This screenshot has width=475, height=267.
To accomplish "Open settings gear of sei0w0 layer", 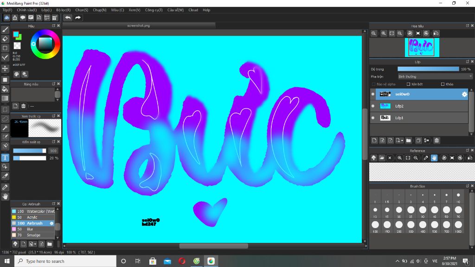I will pos(464,94).
